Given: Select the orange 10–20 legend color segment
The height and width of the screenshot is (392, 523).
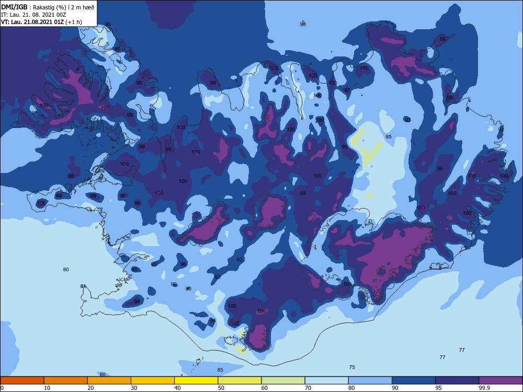Looking at the screenshot, I should 66,381.
